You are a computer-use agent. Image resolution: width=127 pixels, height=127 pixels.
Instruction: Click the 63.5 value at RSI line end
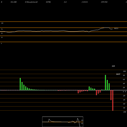click(116, 28)
